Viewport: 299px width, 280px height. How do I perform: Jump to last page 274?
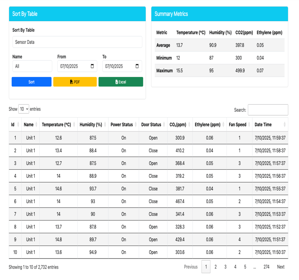pyautogui.click(x=266, y=267)
